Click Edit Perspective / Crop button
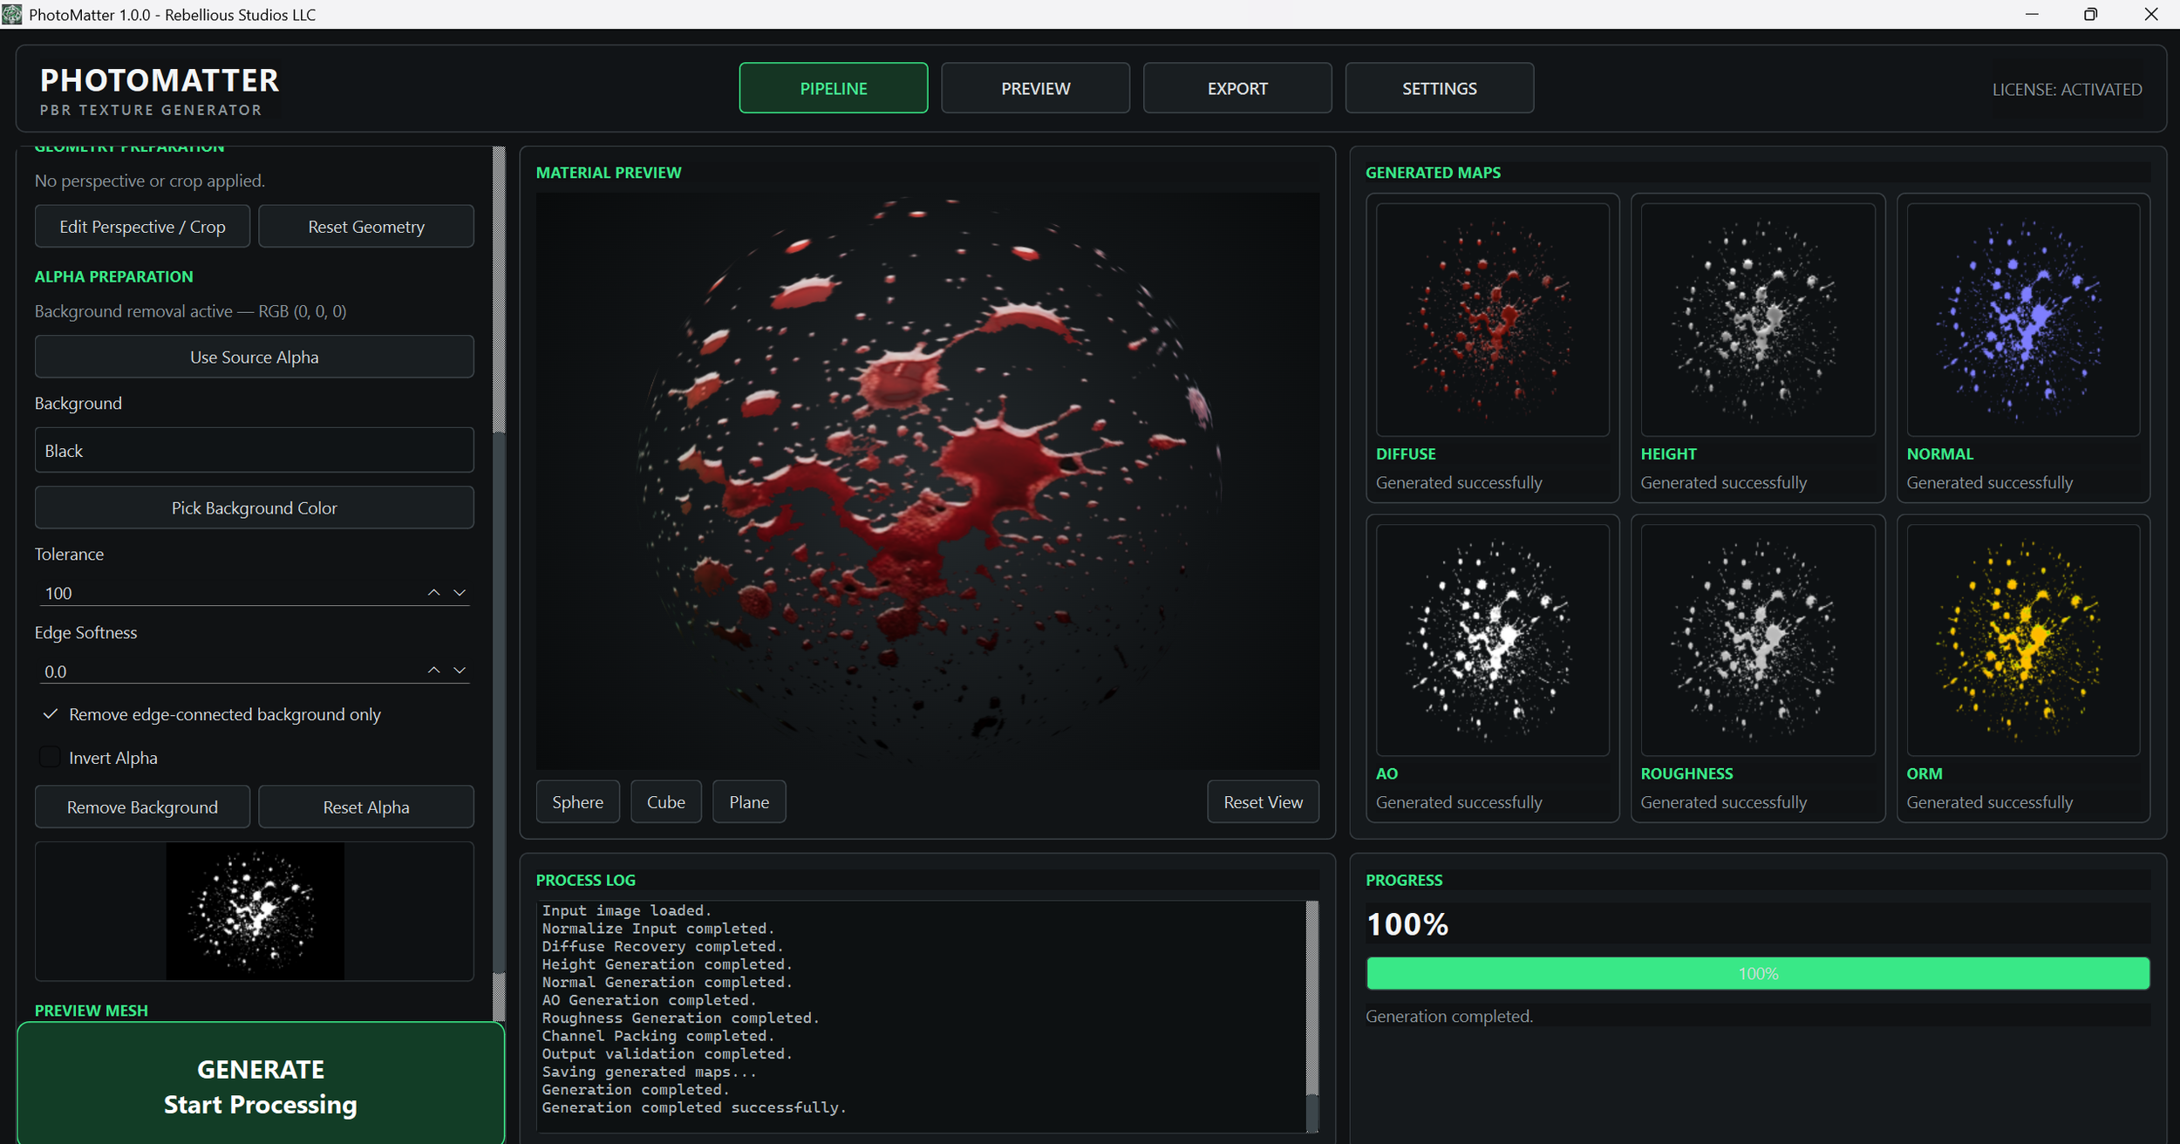Screen dimensions: 2180x1144 142,227
